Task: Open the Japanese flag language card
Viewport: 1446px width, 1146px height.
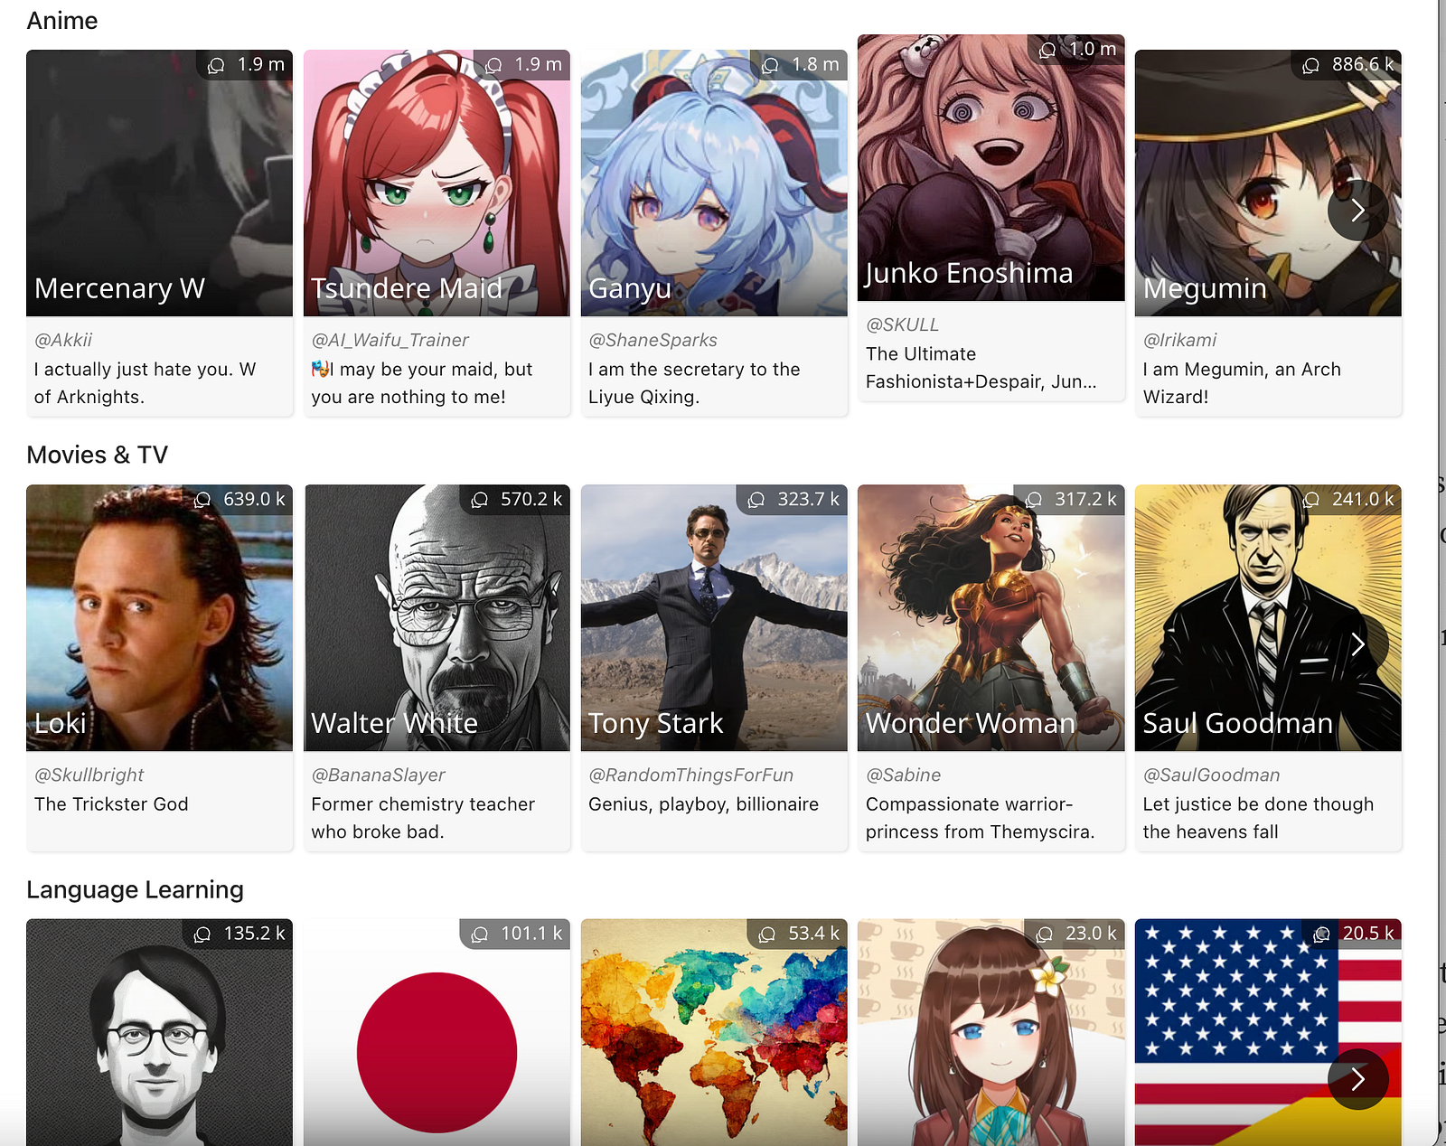Action: [x=437, y=1032]
